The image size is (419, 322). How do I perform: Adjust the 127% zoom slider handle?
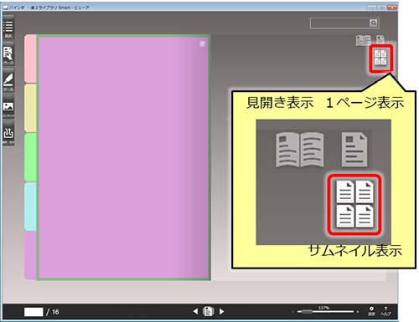[x=307, y=311]
